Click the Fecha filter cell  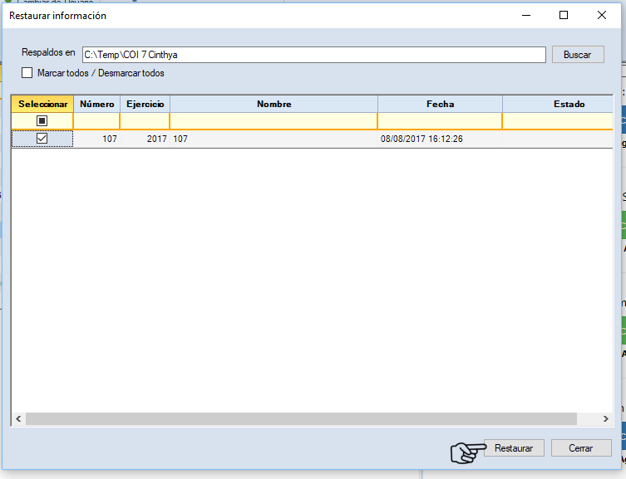coord(440,121)
